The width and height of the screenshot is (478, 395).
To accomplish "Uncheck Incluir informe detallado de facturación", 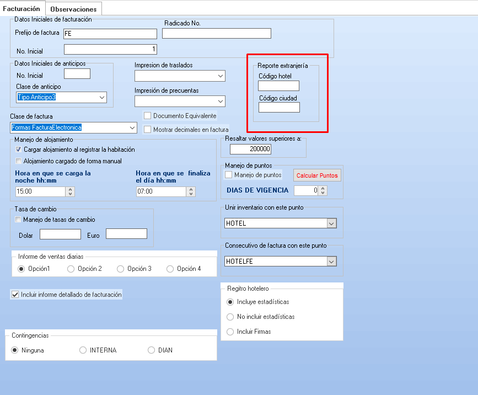I will (x=15, y=295).
